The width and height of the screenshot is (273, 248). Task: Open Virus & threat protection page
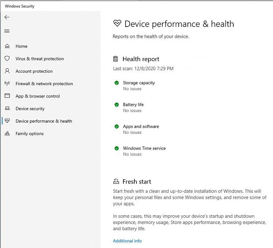40,59
